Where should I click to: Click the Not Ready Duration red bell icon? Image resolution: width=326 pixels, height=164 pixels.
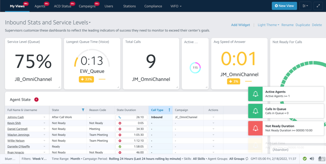point(255,128)
